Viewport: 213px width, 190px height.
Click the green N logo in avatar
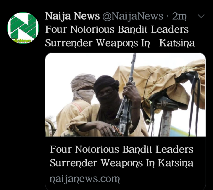point(23,26)
